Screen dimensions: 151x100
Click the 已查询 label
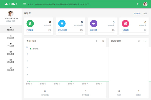138,95
